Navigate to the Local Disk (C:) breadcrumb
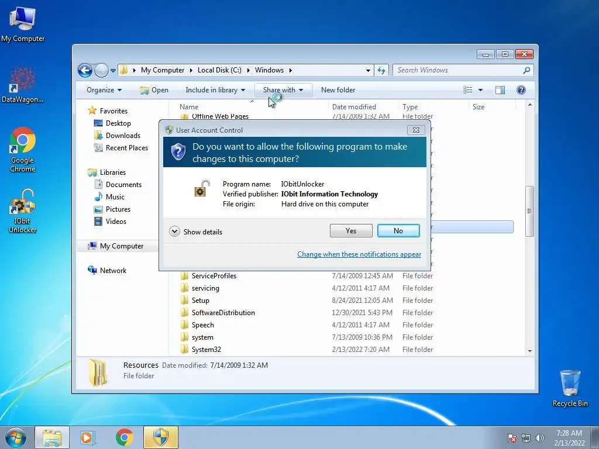 (x=219, y=70)
